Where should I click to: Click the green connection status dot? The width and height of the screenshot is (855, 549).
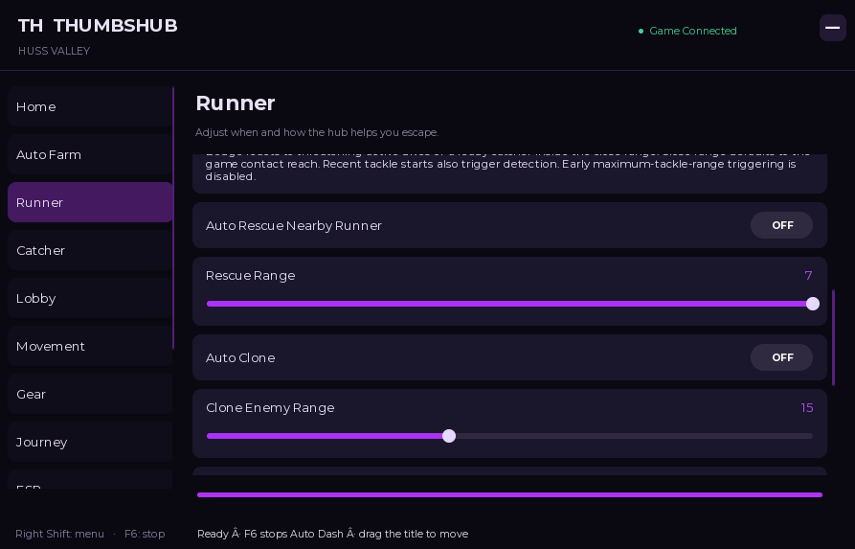(641, 31)
